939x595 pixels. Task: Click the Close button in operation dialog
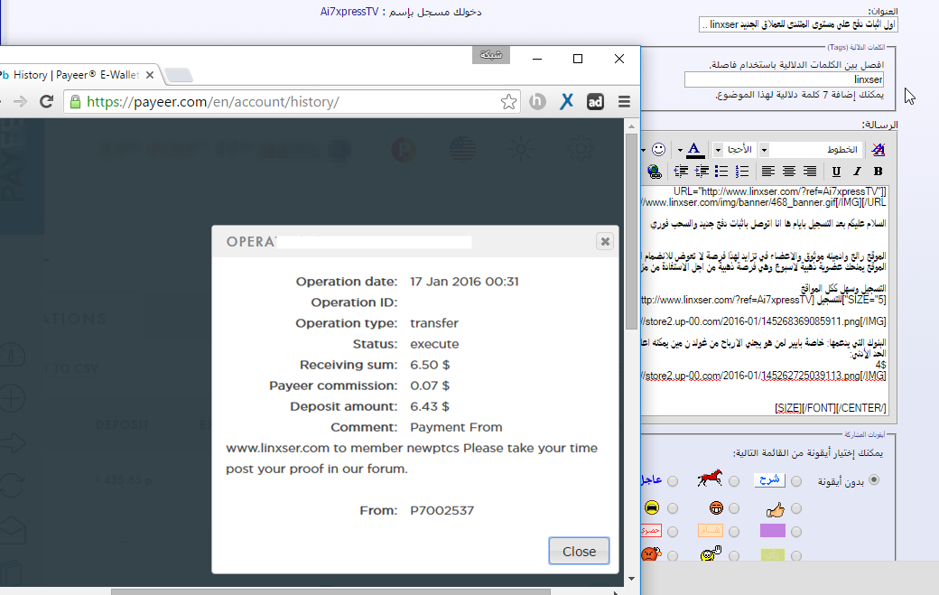pyautogui.click(x=579, y=552)
